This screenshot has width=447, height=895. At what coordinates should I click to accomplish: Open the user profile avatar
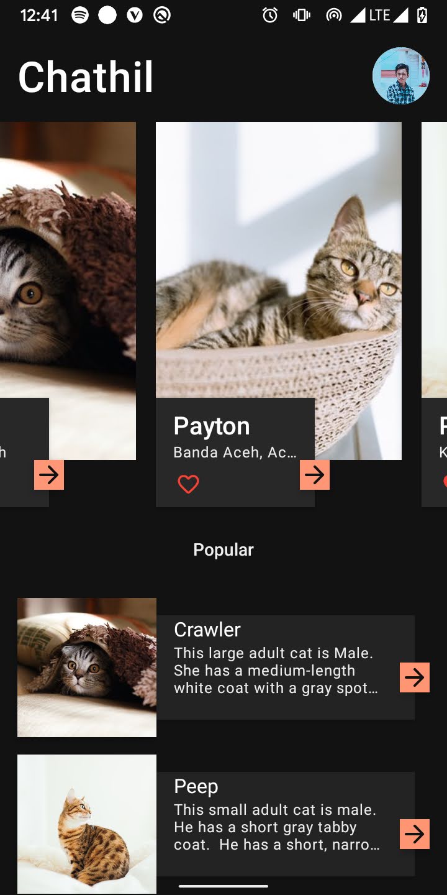[x=401, y=76]
